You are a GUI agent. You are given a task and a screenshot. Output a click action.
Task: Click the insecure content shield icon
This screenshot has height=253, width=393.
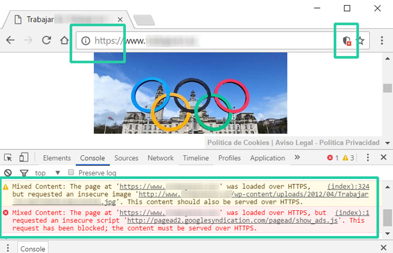(347, 40)
